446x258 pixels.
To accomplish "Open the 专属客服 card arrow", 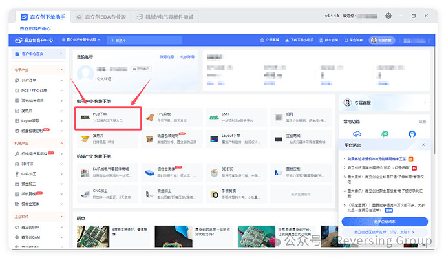I will (425, 102).
